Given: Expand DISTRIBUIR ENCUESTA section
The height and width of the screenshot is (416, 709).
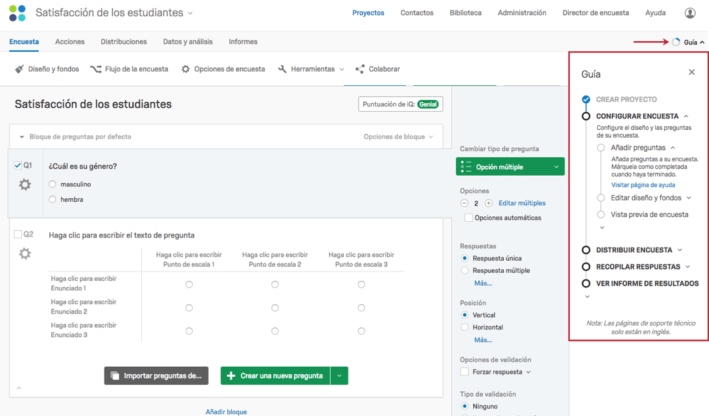Looking at the screenshot, I should [x=680, y=250].
